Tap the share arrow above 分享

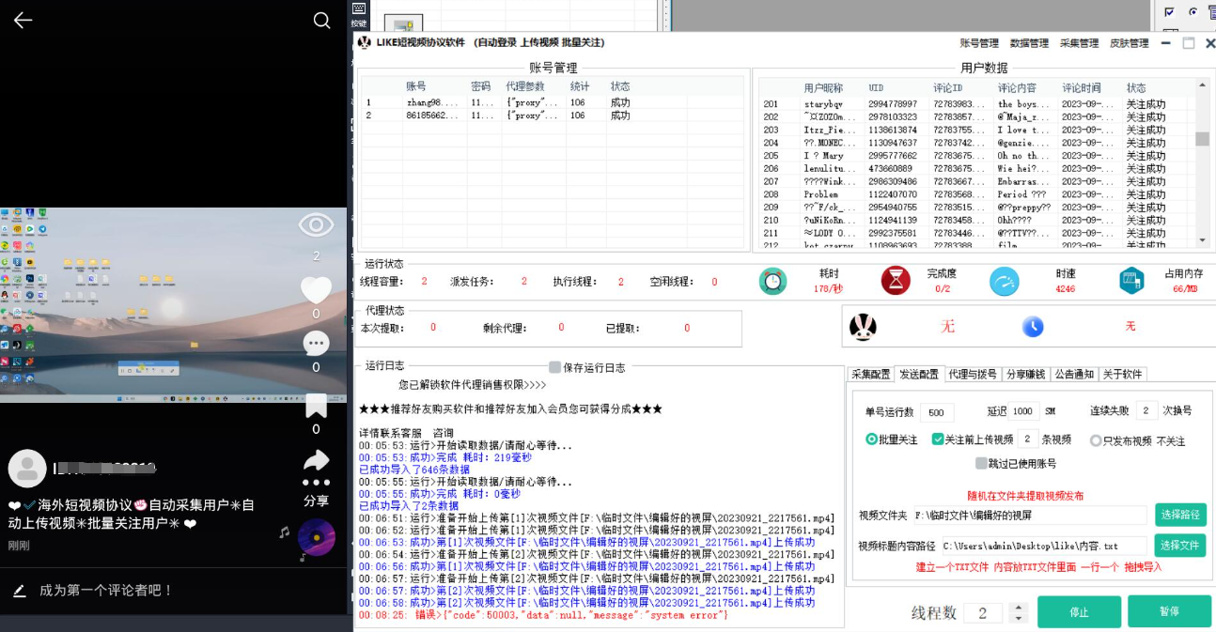pos(316,460)
